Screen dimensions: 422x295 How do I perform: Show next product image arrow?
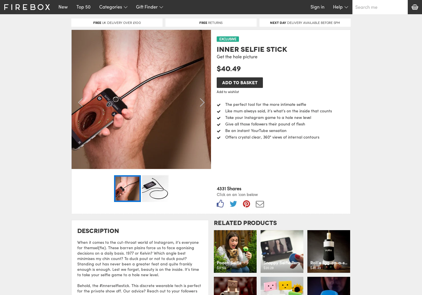[x=202, y=102]
